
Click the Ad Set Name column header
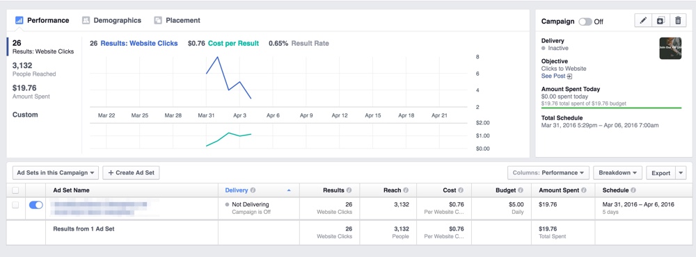pos(71,190)
